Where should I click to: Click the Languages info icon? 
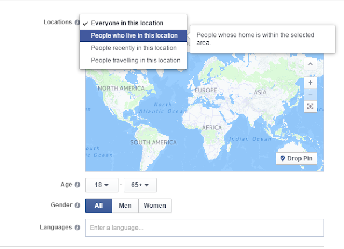[x=77, y=228]
